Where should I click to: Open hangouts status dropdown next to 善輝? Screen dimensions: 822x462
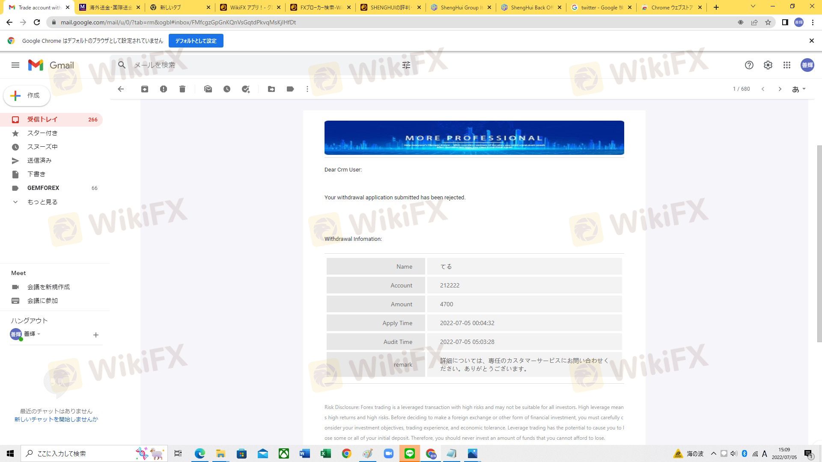point(39,334)
